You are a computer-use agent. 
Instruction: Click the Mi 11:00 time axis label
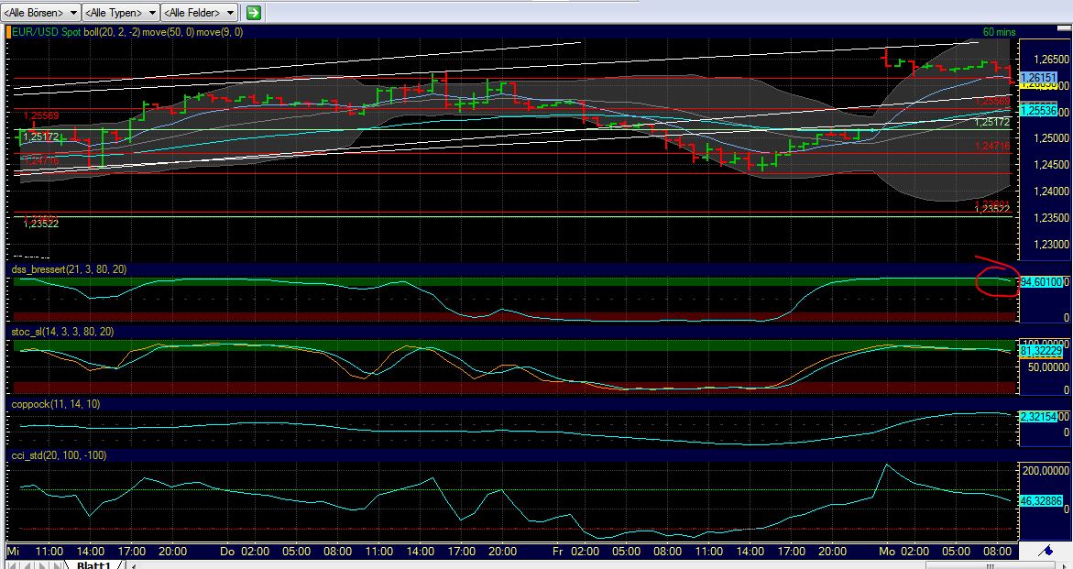coord(36,552)
